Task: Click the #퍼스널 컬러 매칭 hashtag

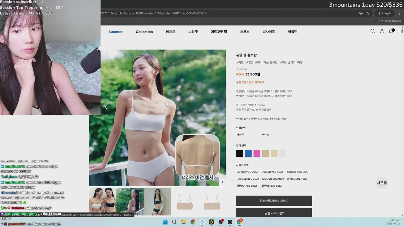Action: coord(291,62)
